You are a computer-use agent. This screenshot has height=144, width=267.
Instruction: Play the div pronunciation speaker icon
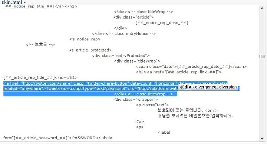pos(181,87)
